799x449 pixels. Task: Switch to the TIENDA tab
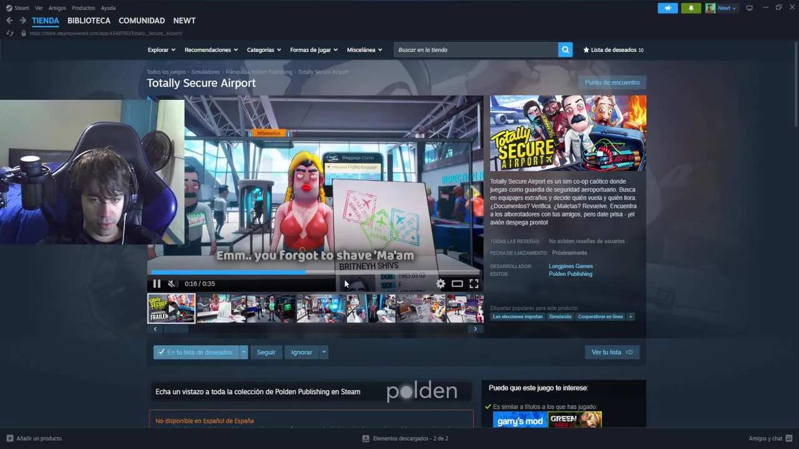(46, 21)
